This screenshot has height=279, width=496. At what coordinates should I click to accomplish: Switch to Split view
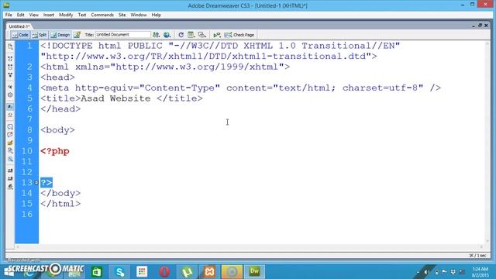pos(40,35)
